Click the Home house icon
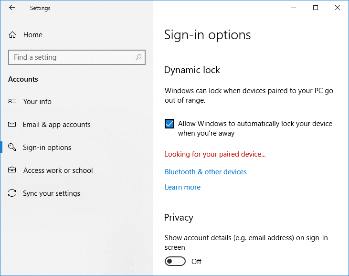 (x=12, y=35)
